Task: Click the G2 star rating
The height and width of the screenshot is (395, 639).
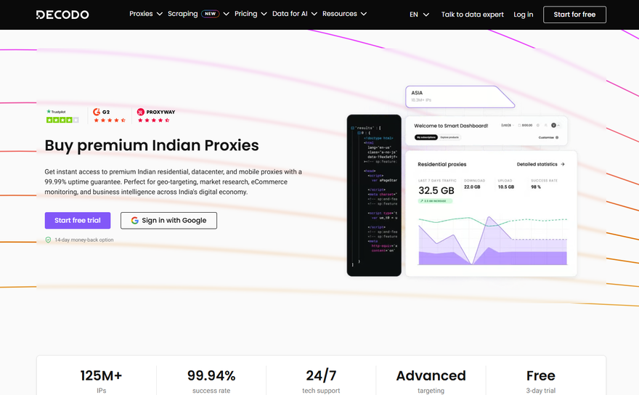Action: (109, 121)
